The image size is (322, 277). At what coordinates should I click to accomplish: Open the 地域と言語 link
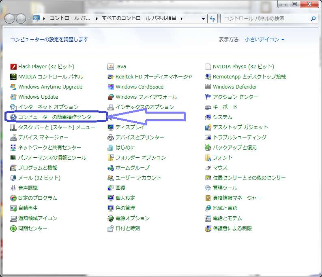[225, 208]
